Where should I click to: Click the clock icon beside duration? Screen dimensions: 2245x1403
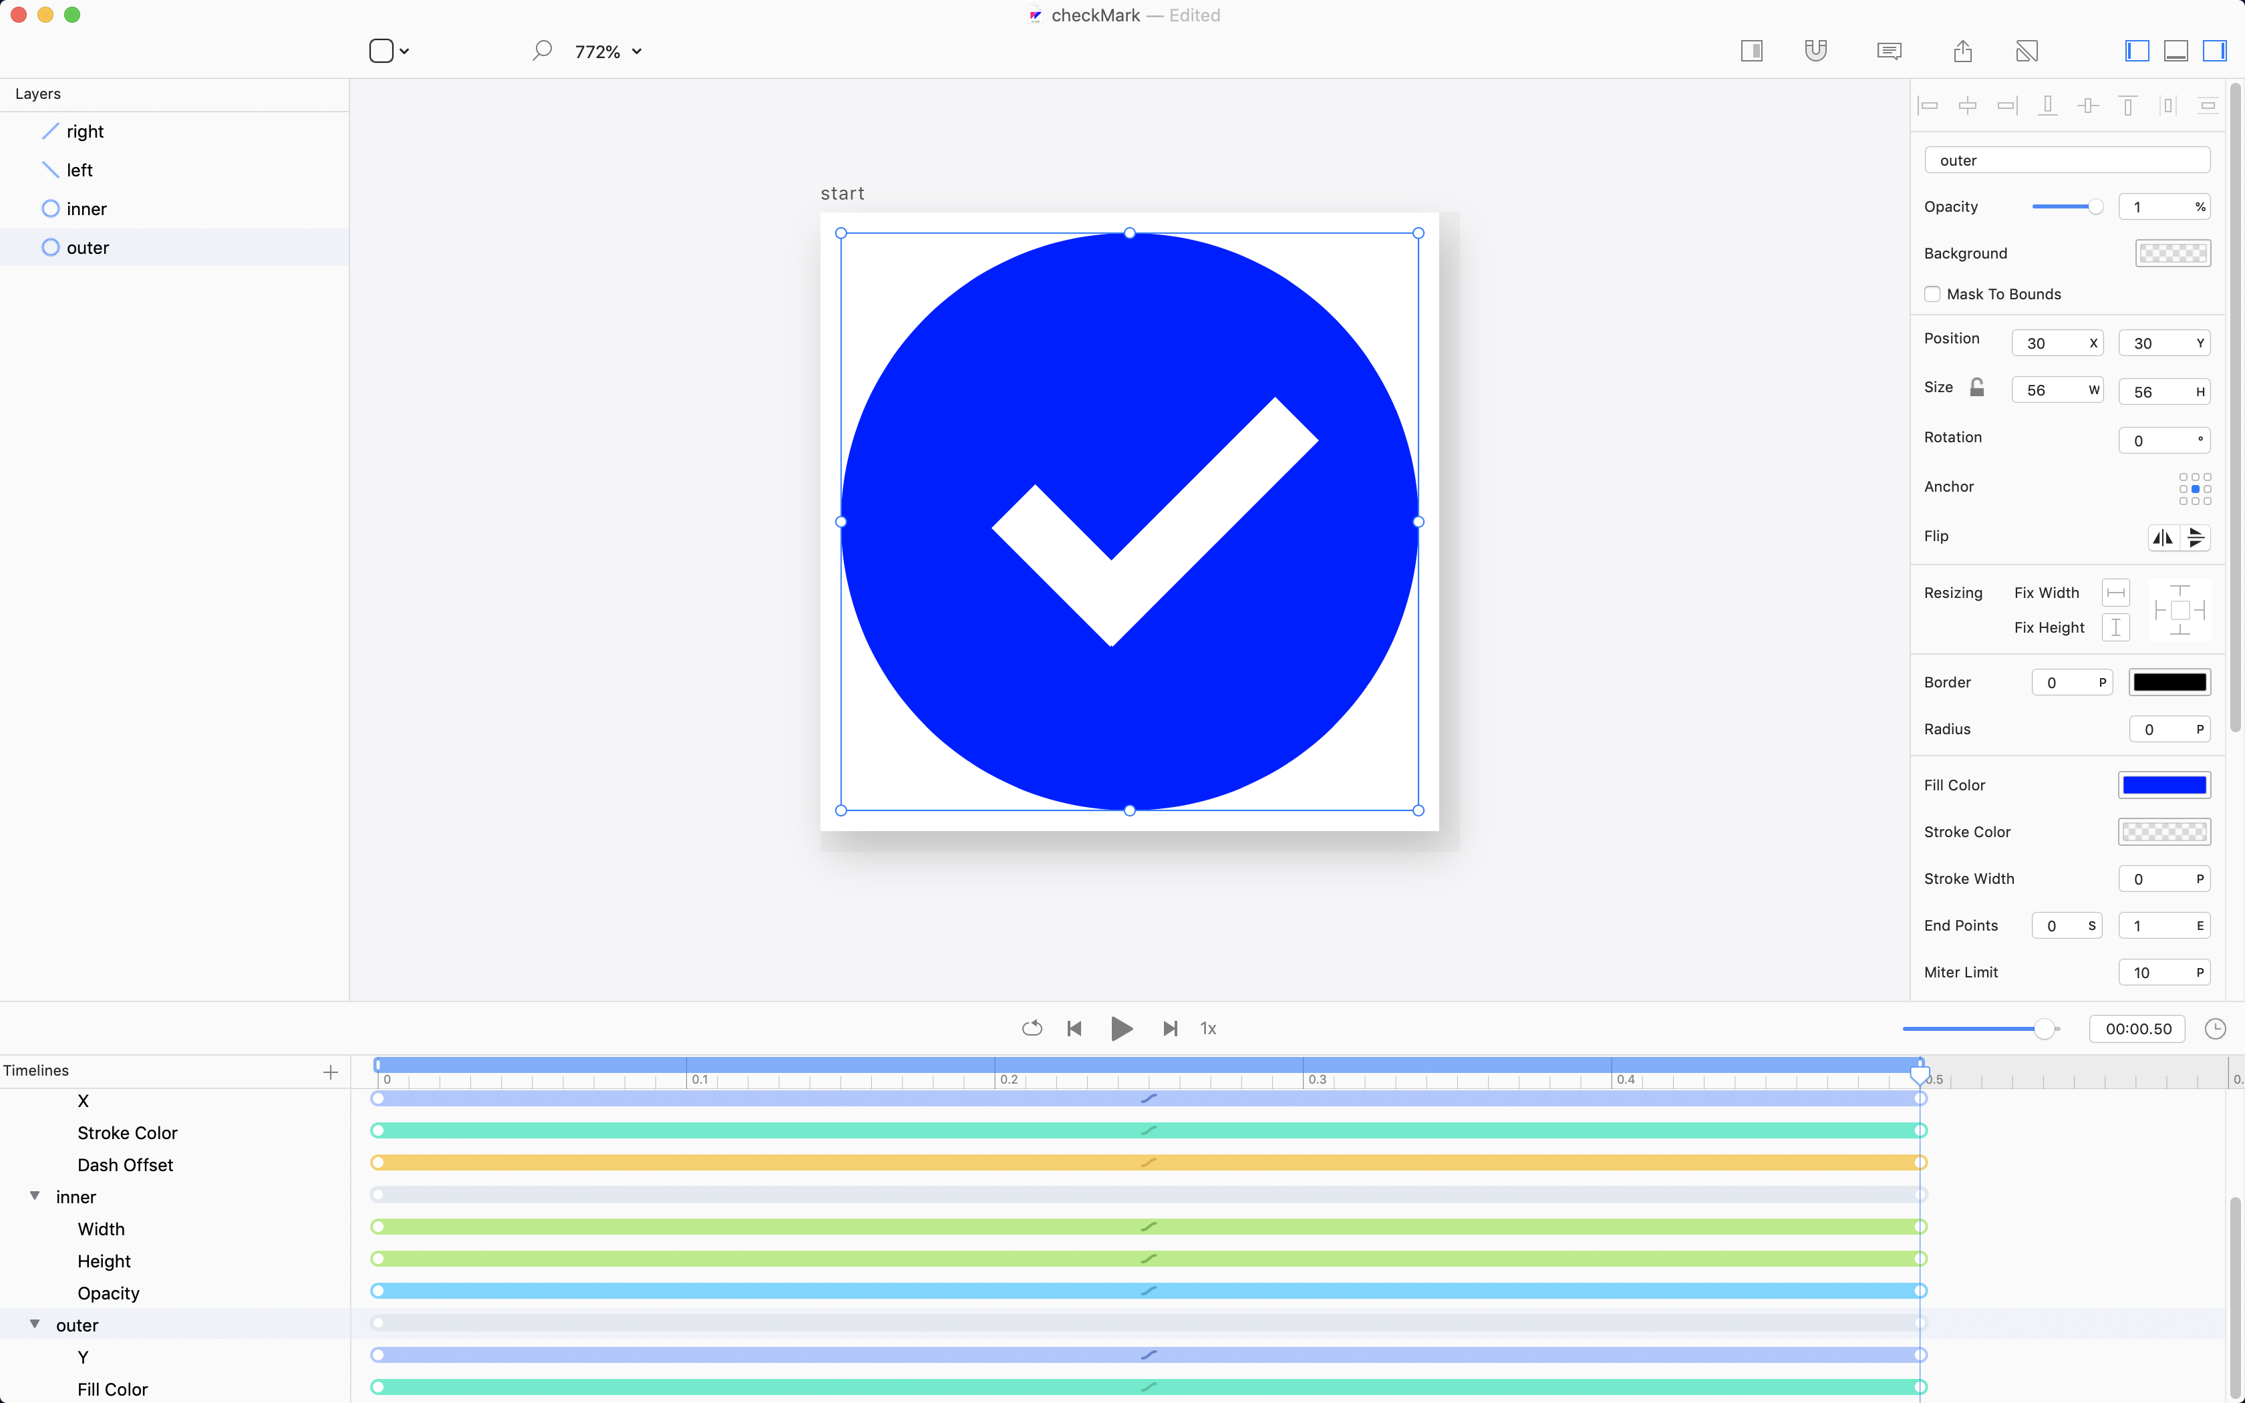click(2216, 1029)
